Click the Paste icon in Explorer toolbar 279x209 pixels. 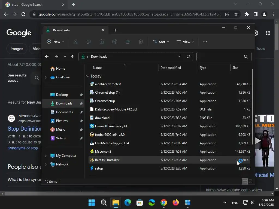(102, 42)
